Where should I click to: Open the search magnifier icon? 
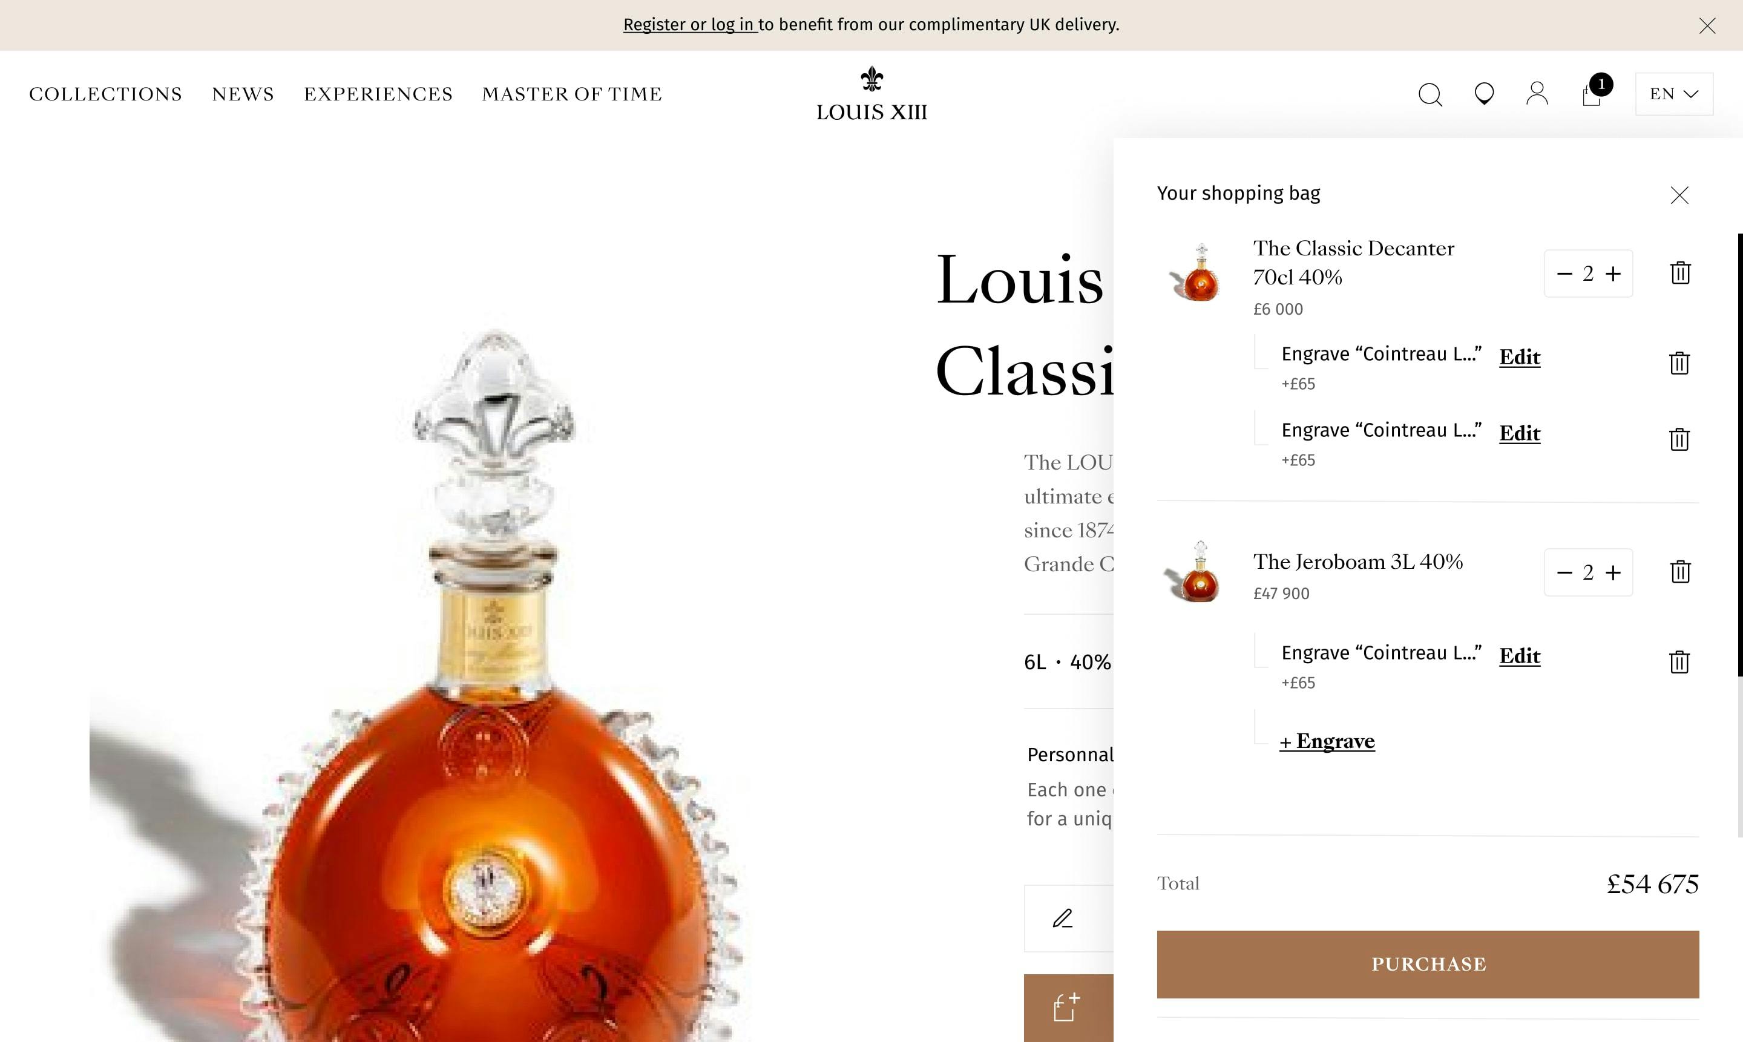(1430, 94)
